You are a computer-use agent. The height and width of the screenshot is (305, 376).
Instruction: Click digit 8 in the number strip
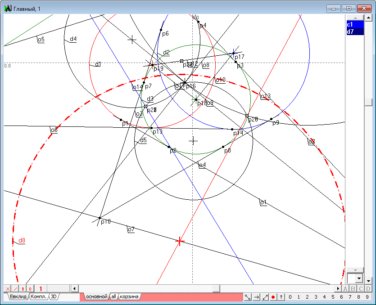click(x=358, y=297)
